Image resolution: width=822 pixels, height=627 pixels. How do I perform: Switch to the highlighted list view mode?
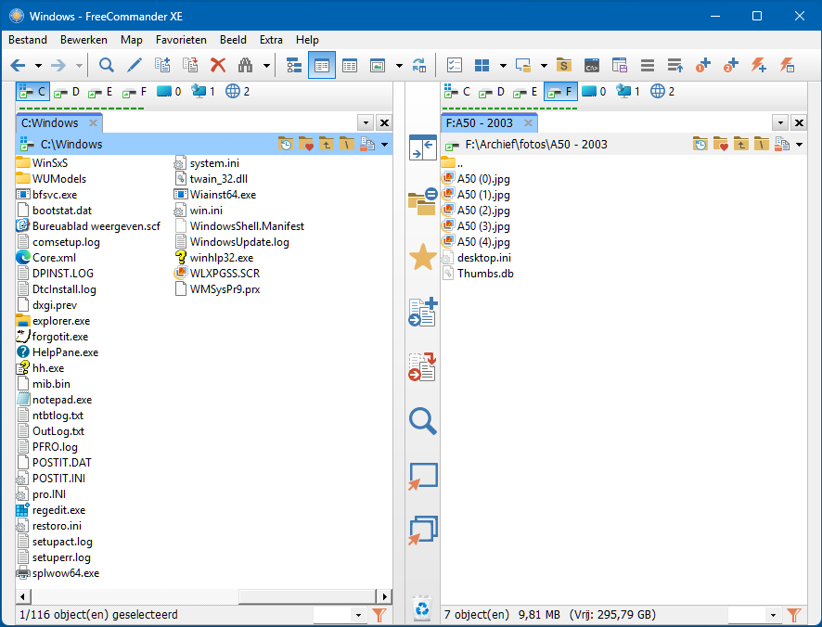pyautogui.click(x=322, y=66)
